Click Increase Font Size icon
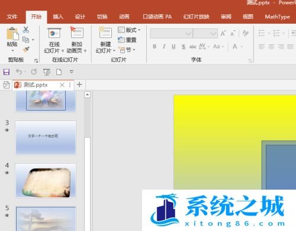 click(x=223, y=33)
